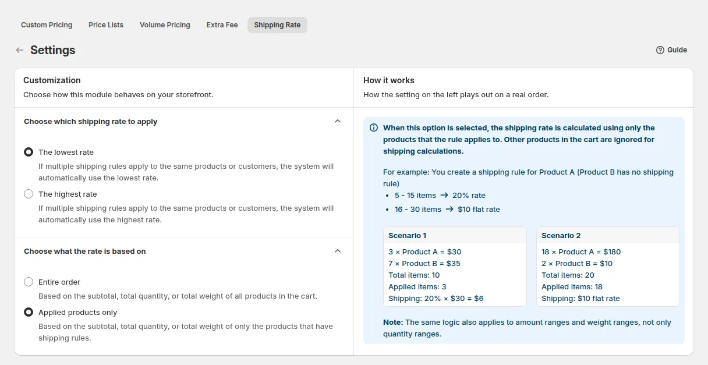708x365 pixels.
Task: Click the "Total items: 20" line
Action: pyautogui.click(x=568, y=275)
